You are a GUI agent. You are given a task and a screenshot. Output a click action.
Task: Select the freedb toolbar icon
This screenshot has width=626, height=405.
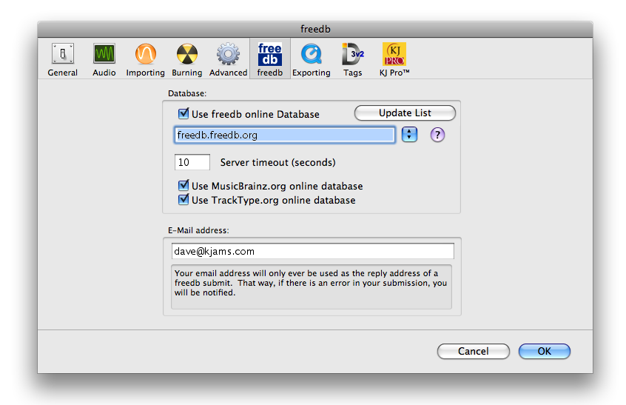270,59
